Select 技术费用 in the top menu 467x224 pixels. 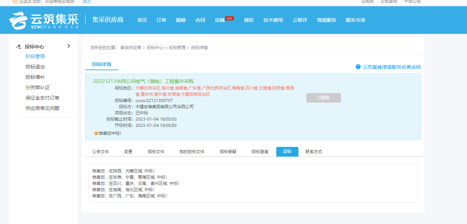[x=273, y=20]
